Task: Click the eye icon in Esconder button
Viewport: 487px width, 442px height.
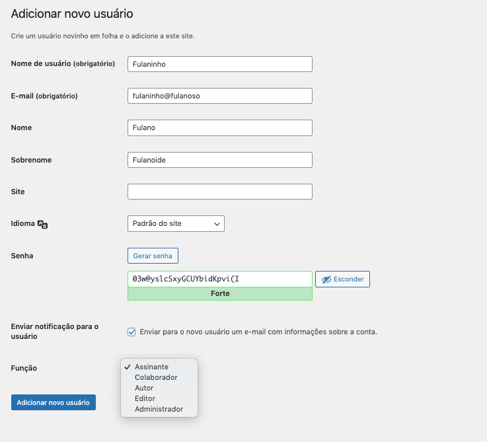Action: 325,279
